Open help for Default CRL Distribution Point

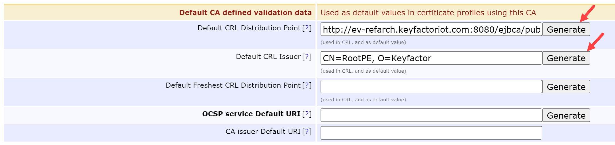(x=307, y=28)
